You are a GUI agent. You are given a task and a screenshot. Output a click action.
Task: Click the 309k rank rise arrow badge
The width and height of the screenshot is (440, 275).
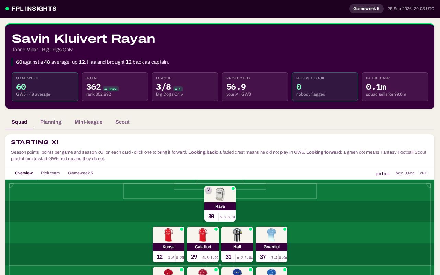coord(111,89)
